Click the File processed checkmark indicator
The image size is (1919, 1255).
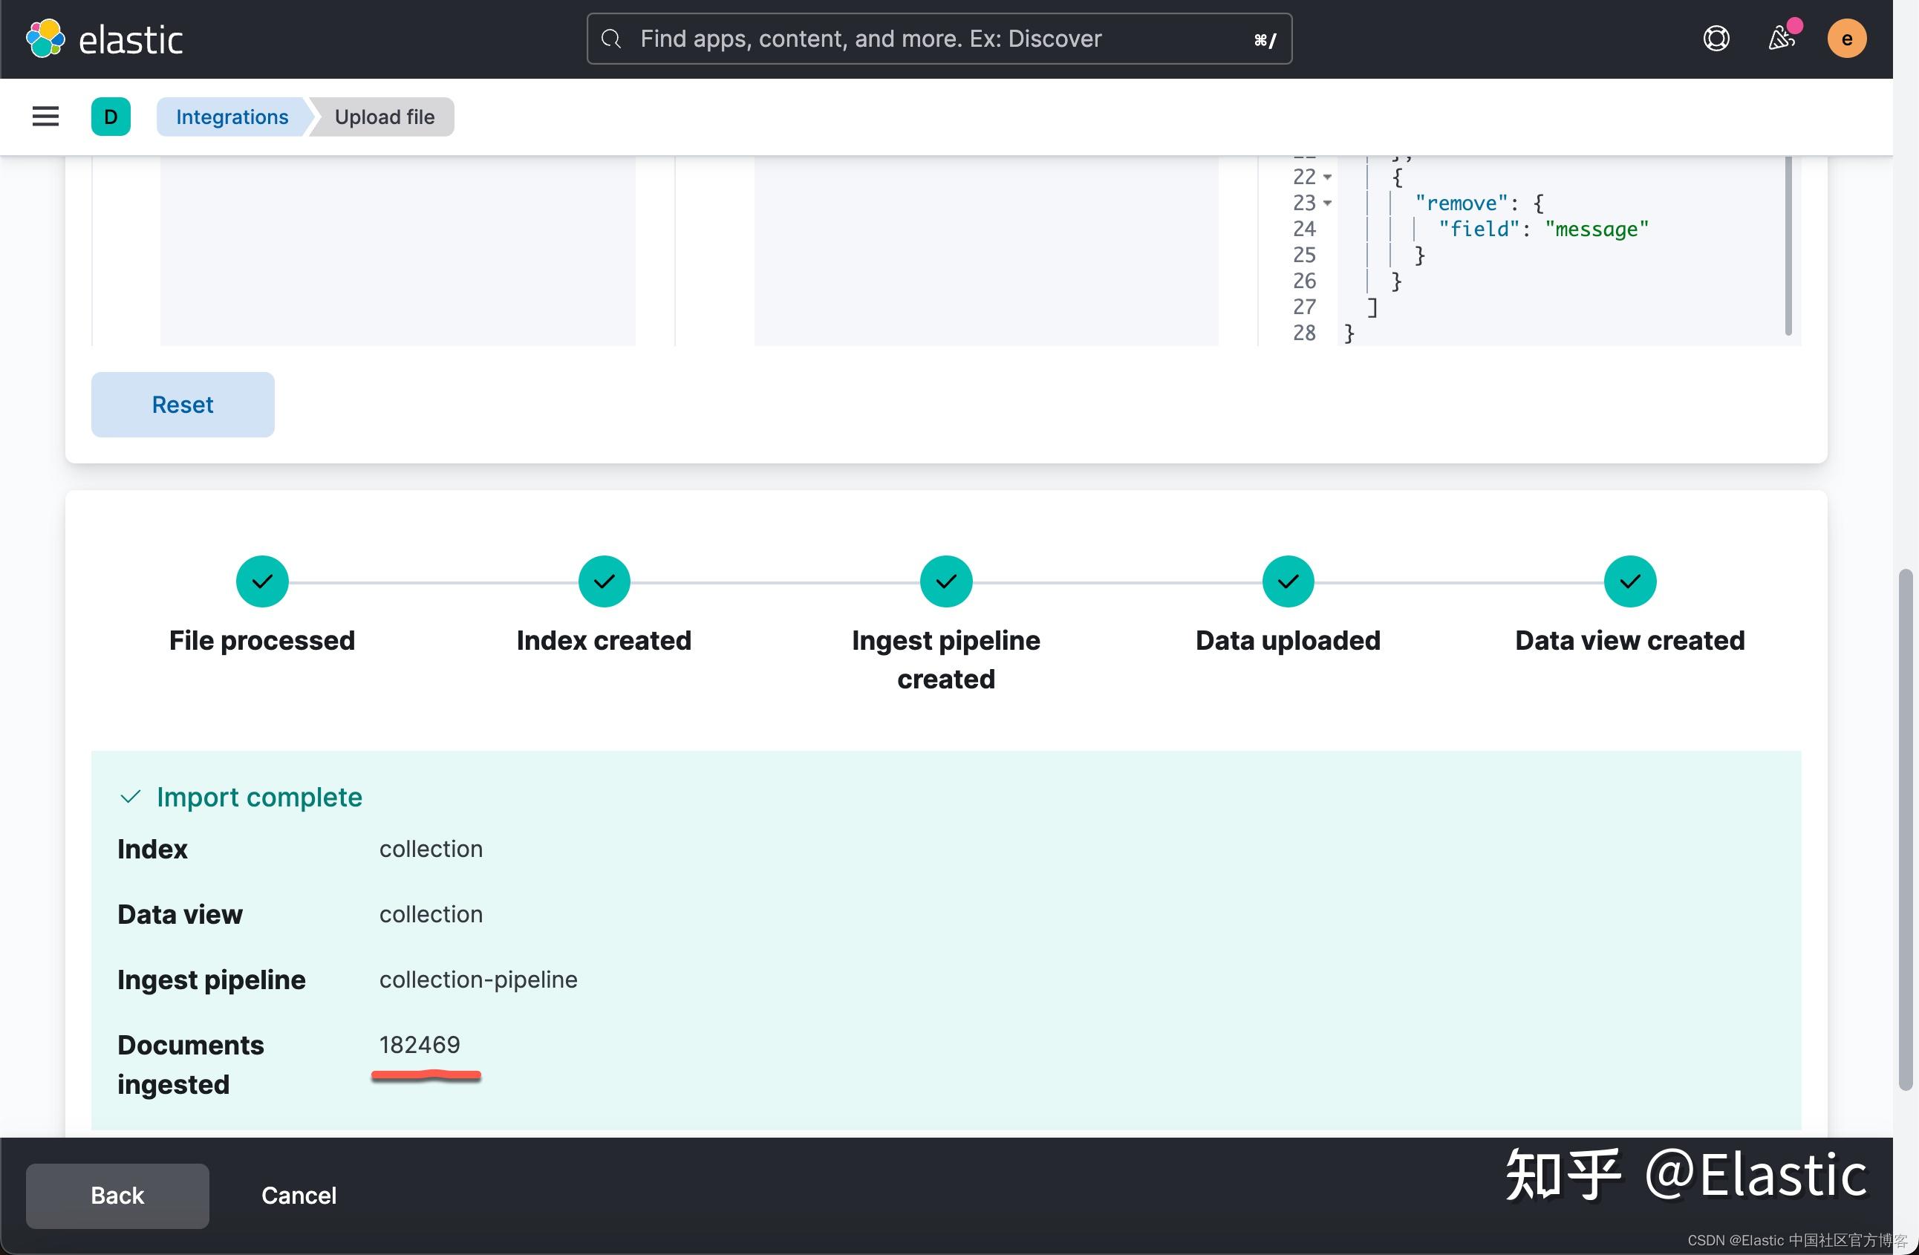(x=261, y=581)
